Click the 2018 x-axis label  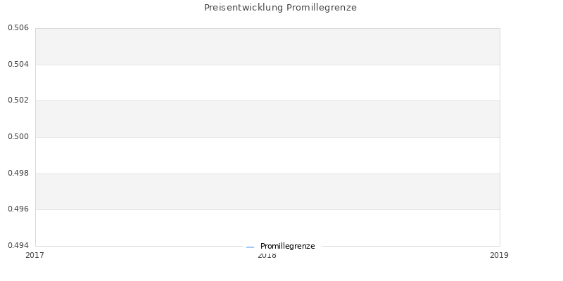pyautogui.click(x=267, y=255)
